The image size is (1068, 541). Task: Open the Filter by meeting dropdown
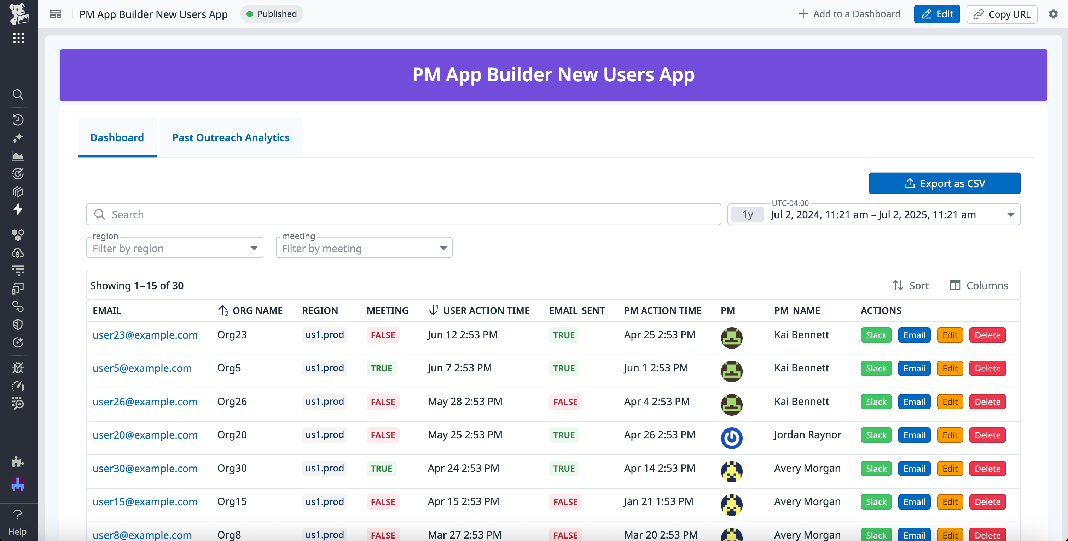coord(364,248)
